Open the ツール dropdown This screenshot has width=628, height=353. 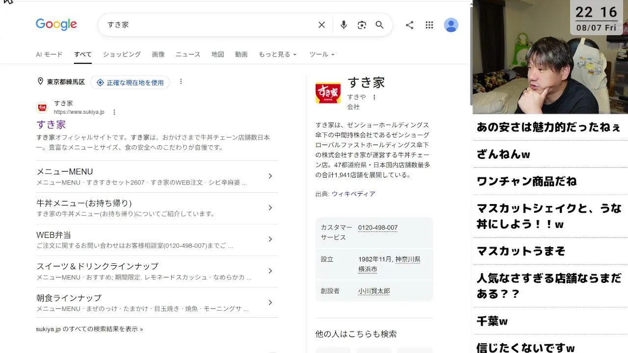point(322,54)
